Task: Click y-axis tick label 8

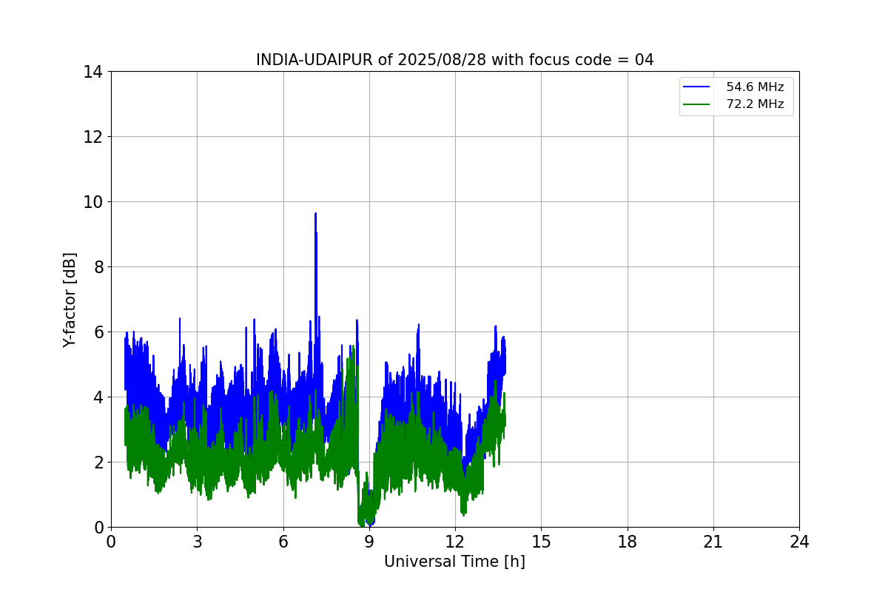Action: tap(97, 267)
